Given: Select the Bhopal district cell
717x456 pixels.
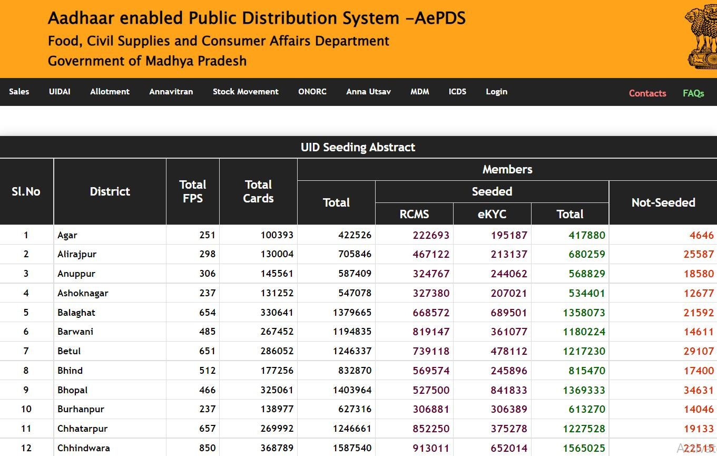Looking at the screenshot, I should coord(110,390).
